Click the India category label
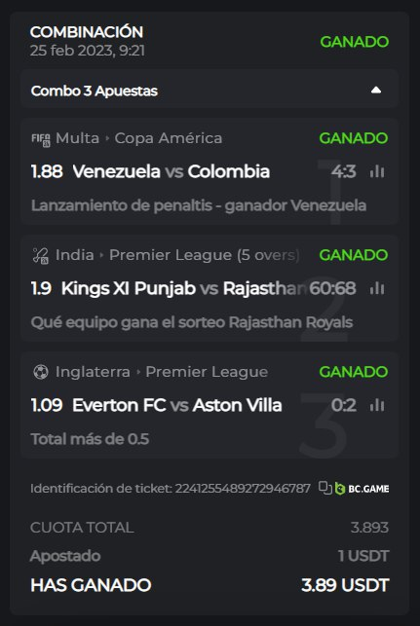 pyautogui.click(x=74, y=255)
